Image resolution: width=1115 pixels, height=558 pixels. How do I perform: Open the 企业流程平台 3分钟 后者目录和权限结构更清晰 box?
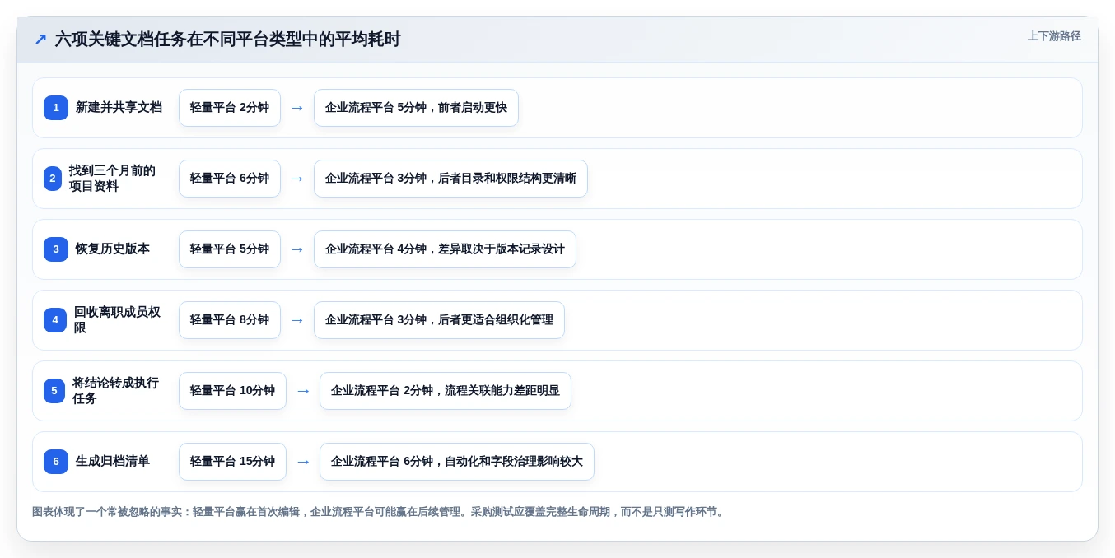(x=450, y=179)
